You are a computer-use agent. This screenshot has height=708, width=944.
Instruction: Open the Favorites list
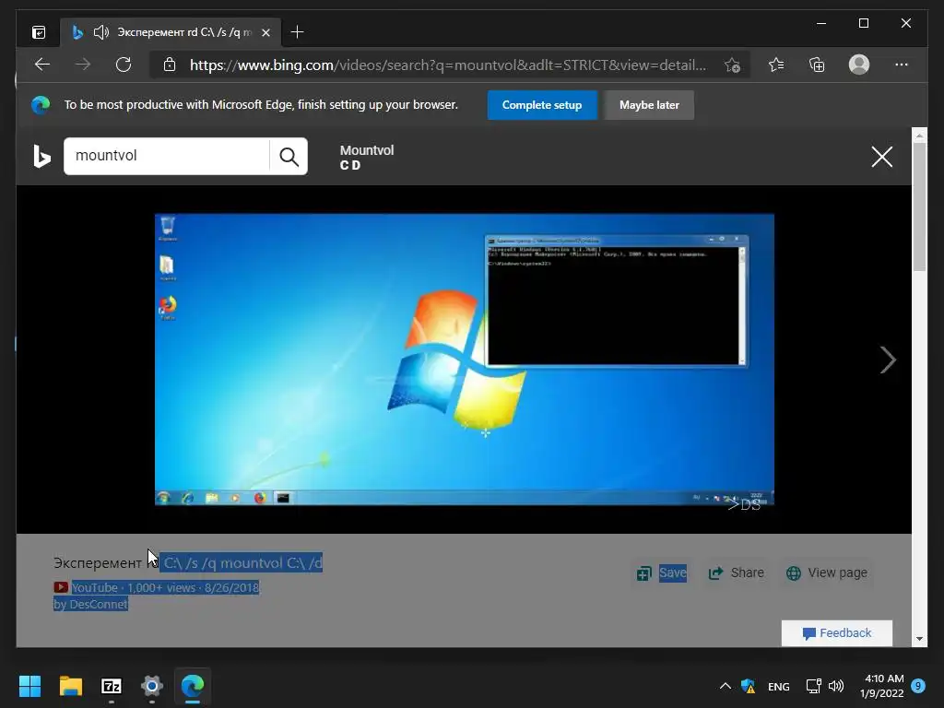776,65
